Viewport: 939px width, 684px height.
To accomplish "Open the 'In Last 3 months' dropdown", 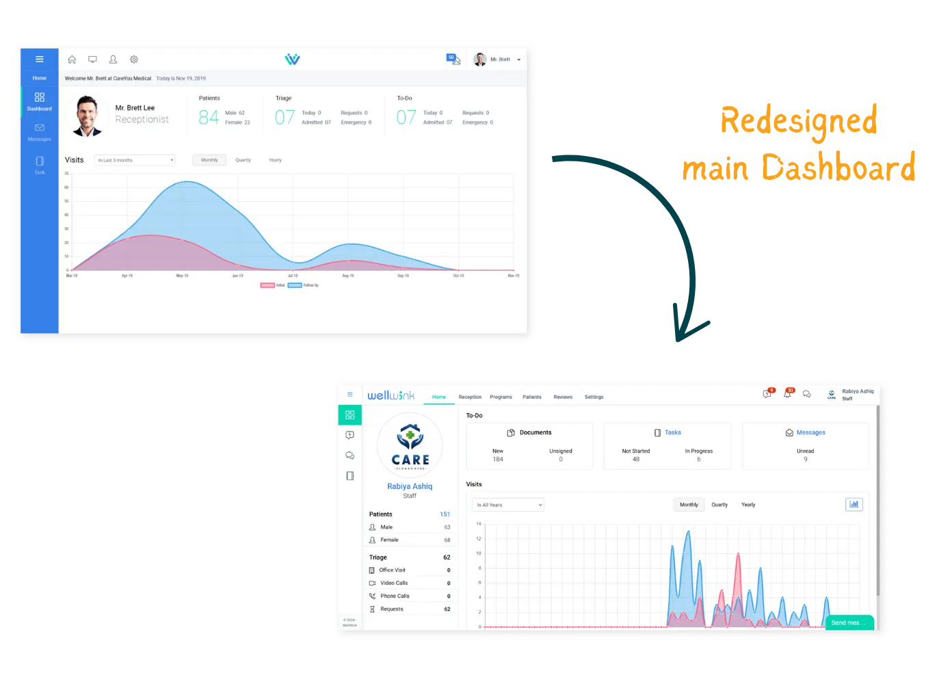I will pyautogui.click(x=135, y=160).
